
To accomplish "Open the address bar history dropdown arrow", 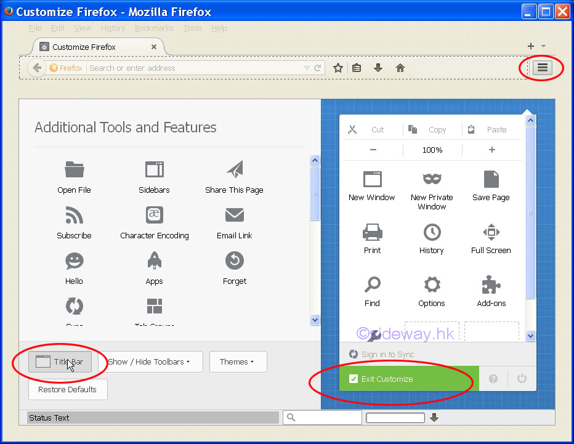I will click(x=307, y=68).
